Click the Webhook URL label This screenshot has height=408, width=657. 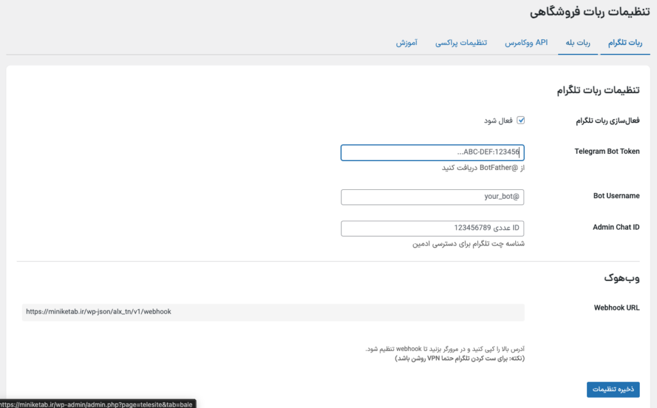pyautogui.click(x=617, y=307)
